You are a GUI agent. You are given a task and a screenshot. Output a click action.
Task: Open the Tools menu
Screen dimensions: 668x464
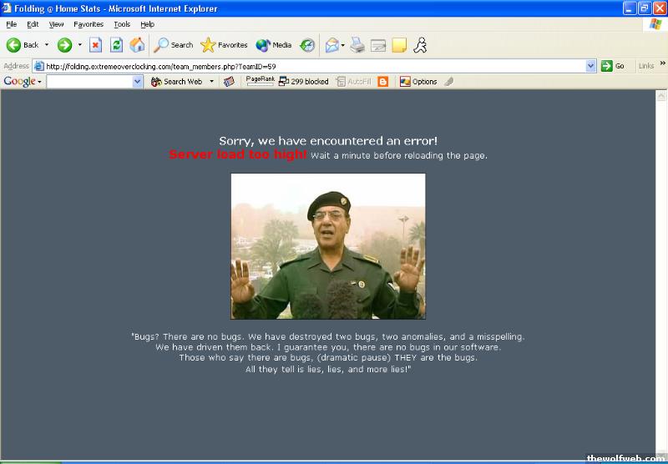click(122, 24)
